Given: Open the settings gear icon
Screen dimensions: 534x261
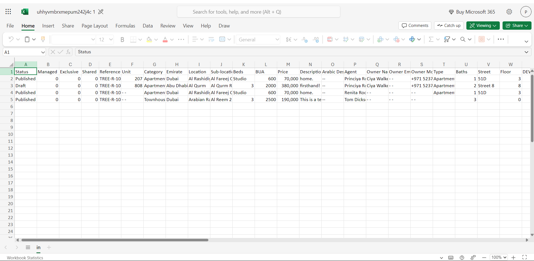Looking at the screenshot, I should (509, 12).
